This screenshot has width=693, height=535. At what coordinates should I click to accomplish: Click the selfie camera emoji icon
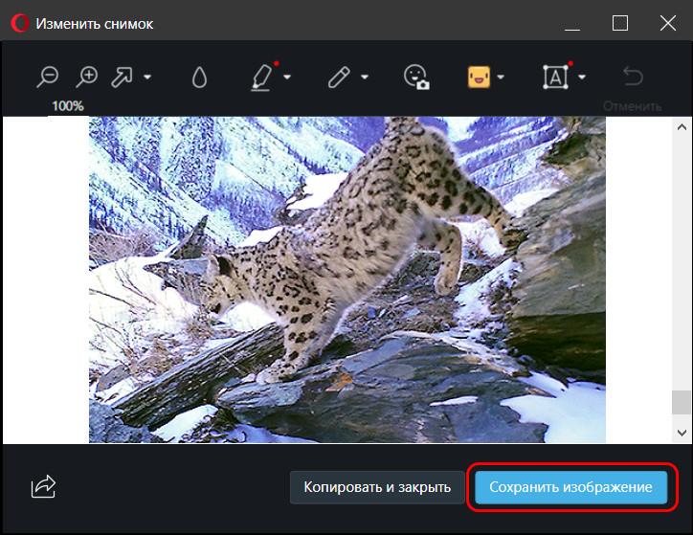[416, 78]
